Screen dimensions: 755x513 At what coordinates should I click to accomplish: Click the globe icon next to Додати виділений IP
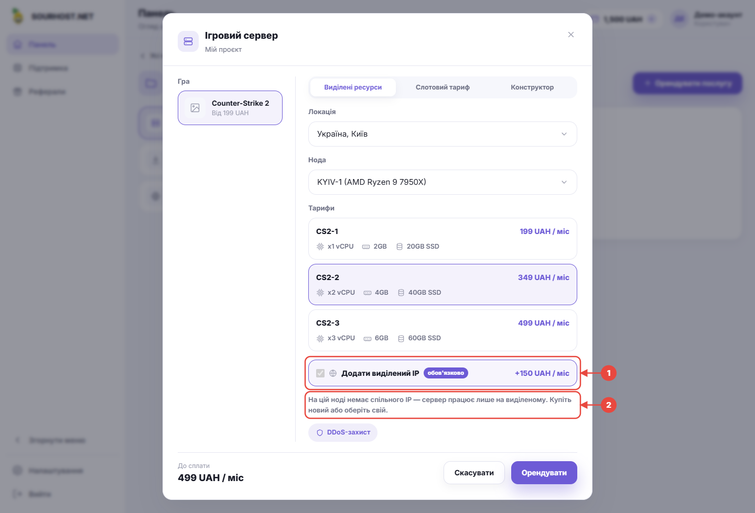click(333, 373)
